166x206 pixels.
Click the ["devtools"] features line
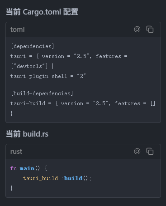click(x=32, y=66)
